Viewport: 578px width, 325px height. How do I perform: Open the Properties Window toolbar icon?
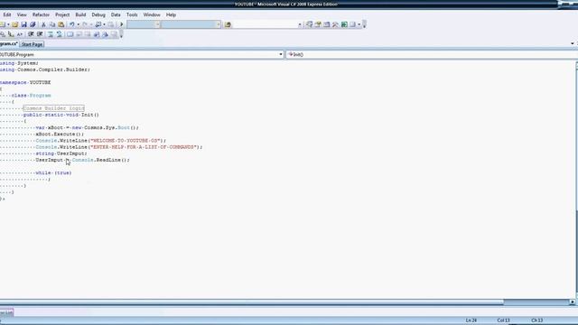pyautogui.click(x=318, y=24)
